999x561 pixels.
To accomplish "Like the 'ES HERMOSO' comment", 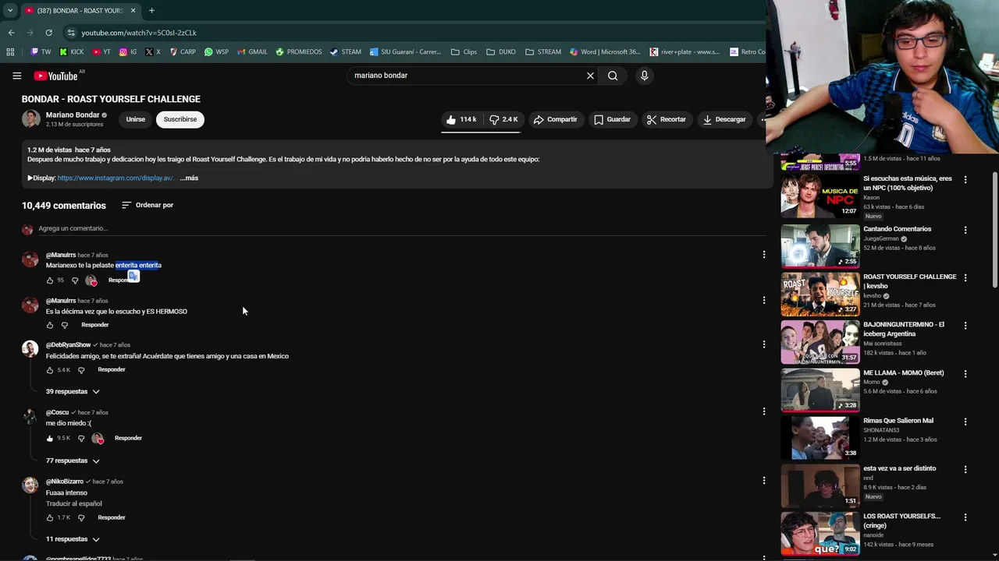I will [50, 325].
